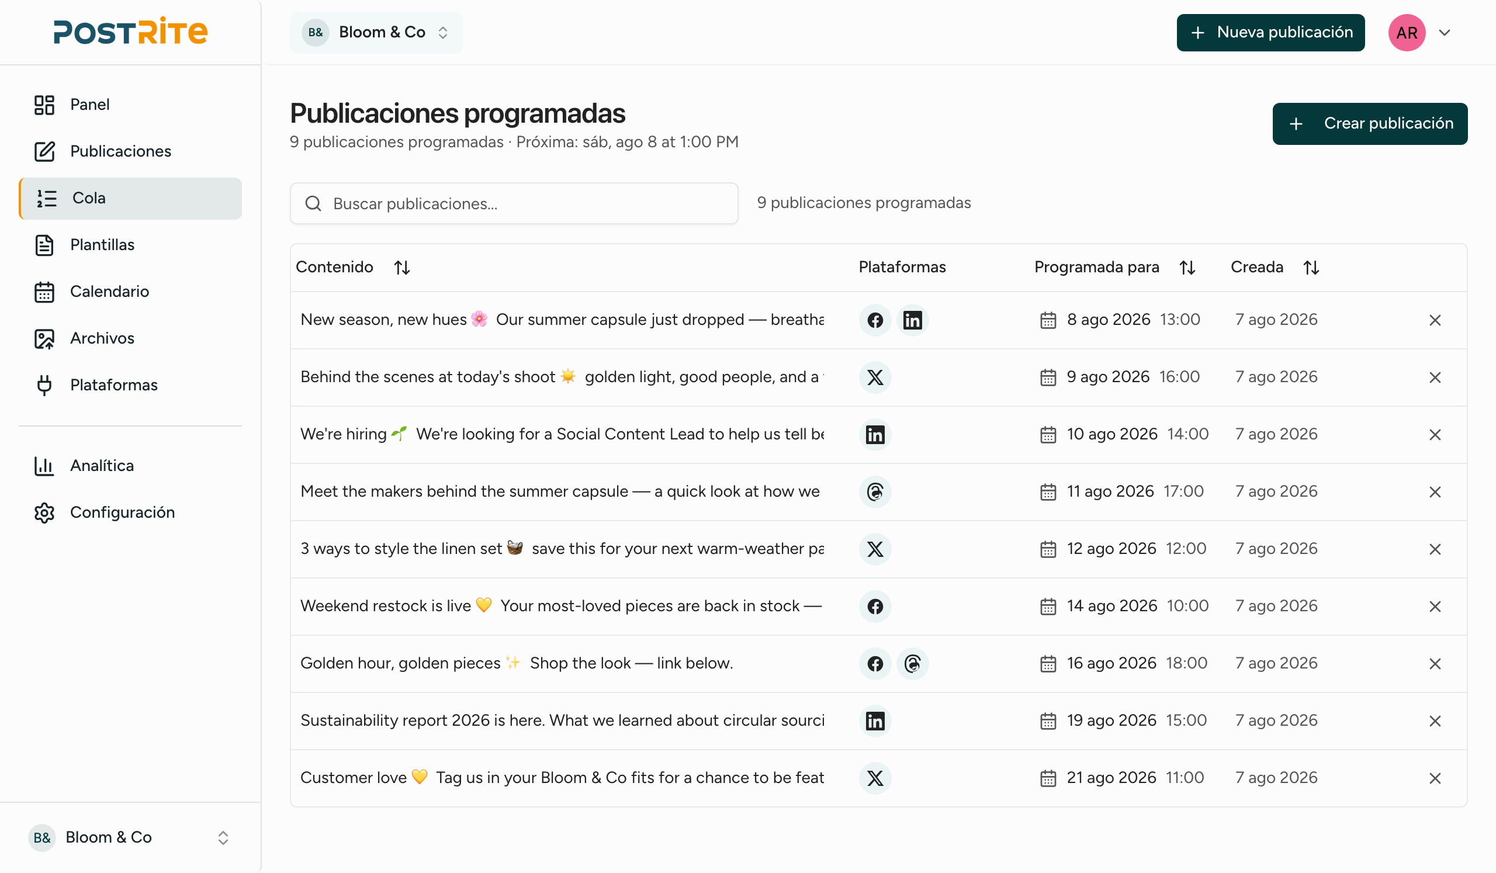
Task: Click the LinkedIn icon on the hiring post
Action: click(x=875, y=434)
